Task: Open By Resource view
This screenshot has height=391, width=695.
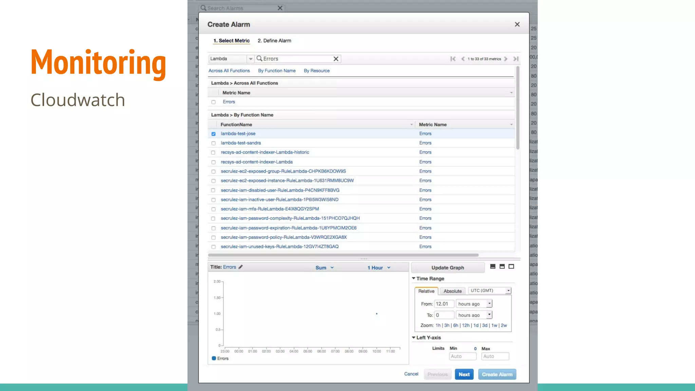Action: tap(317, 71)
